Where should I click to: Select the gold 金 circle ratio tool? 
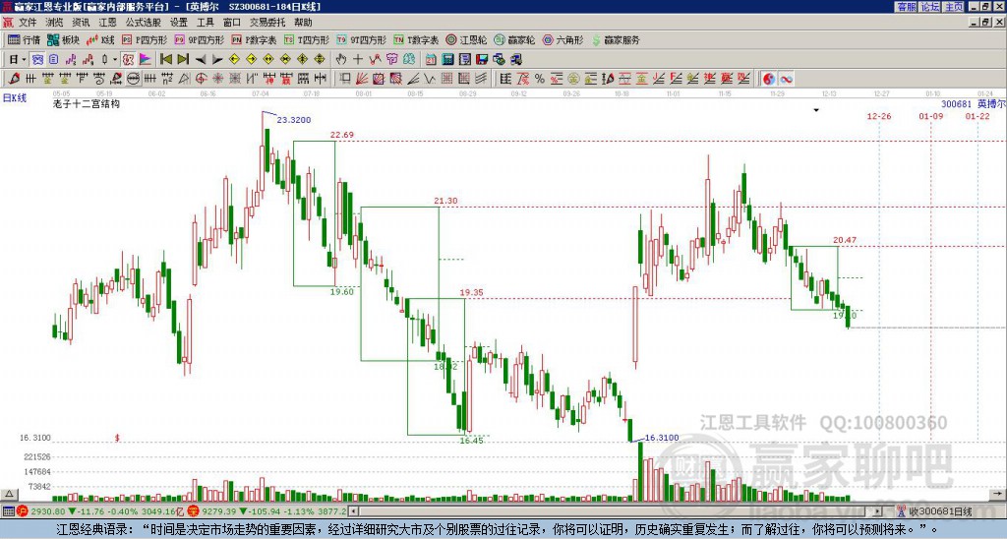point(573,79)
